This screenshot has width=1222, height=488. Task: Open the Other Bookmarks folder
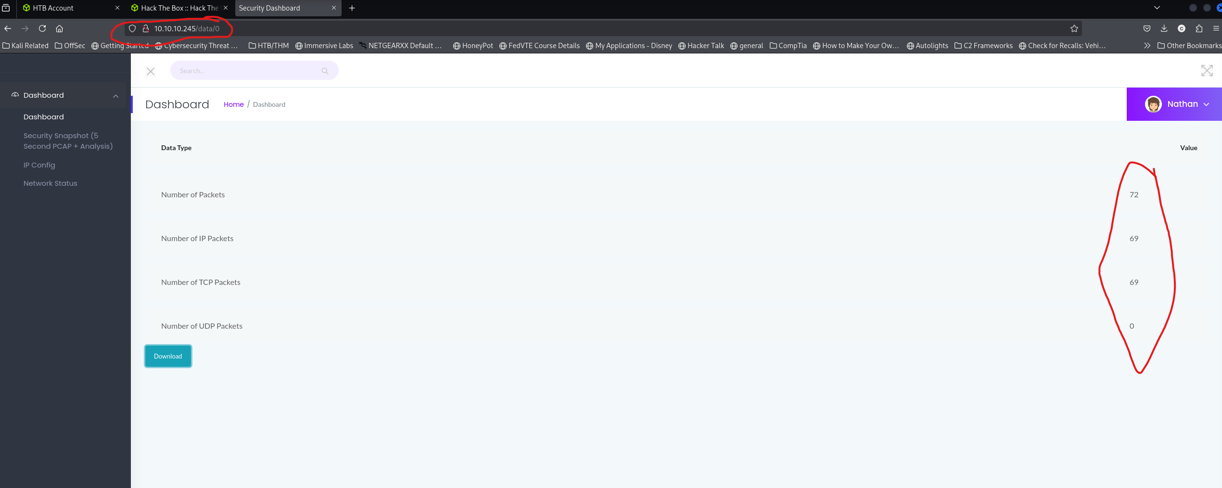1189,46
